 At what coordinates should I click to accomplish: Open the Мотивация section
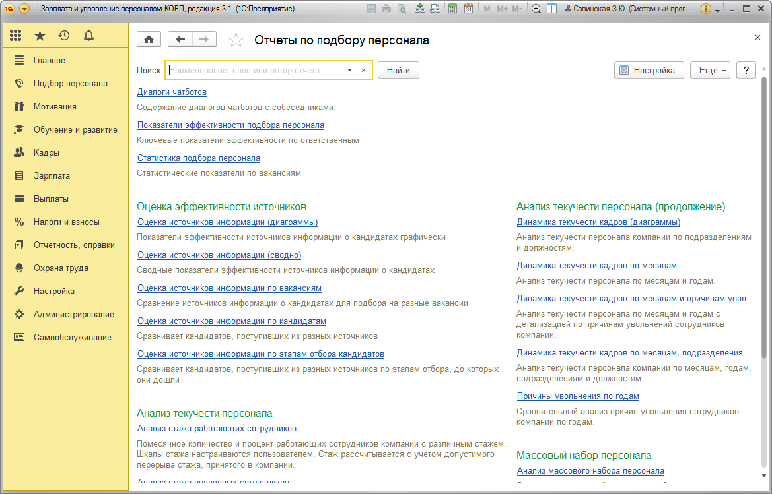(x=65, y=107)
